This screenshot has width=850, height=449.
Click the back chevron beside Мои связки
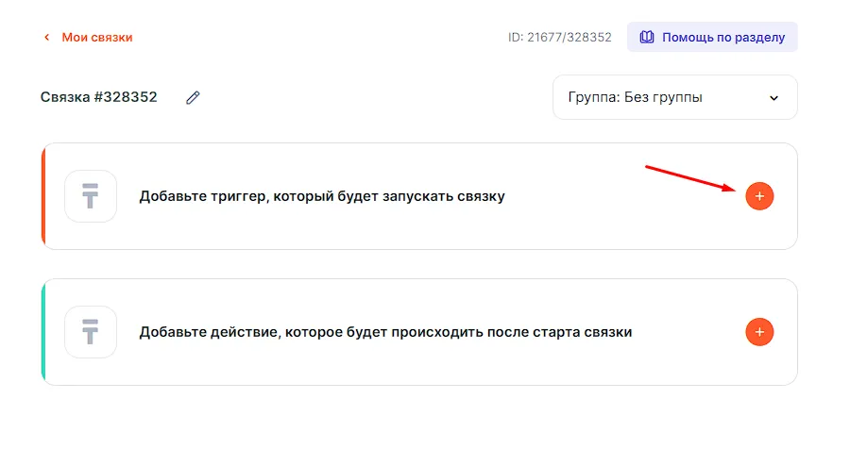point(45,38)
